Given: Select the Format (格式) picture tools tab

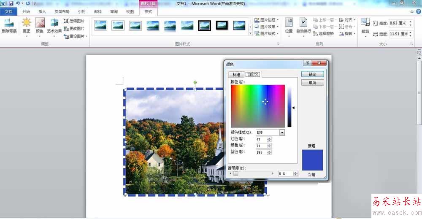Looking at the screenshot, I should coord(148,11).
